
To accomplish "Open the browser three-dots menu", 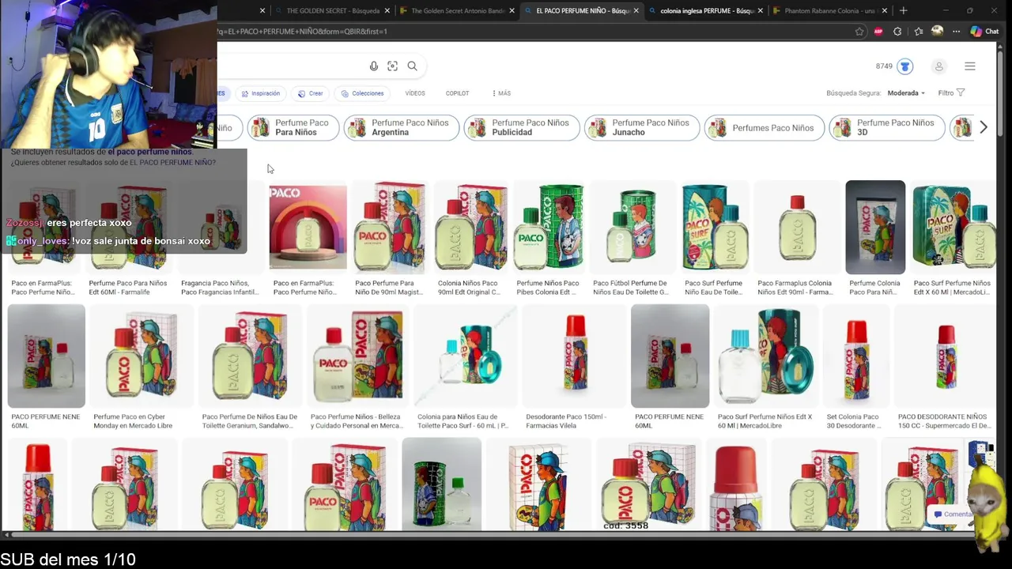I will point(956,32).
